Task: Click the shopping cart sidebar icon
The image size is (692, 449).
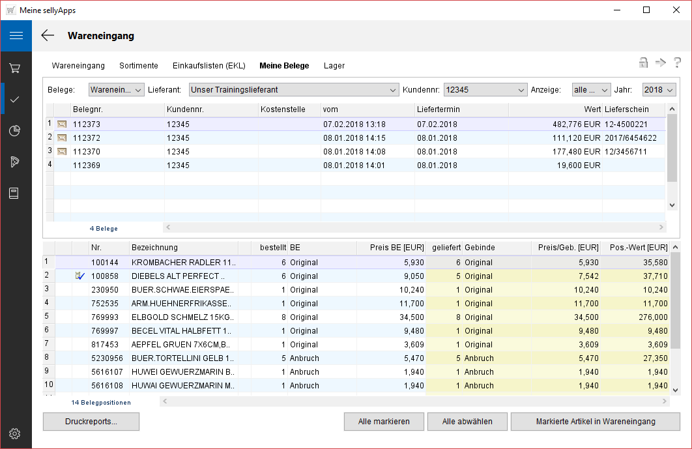Action: pos(16,68)
